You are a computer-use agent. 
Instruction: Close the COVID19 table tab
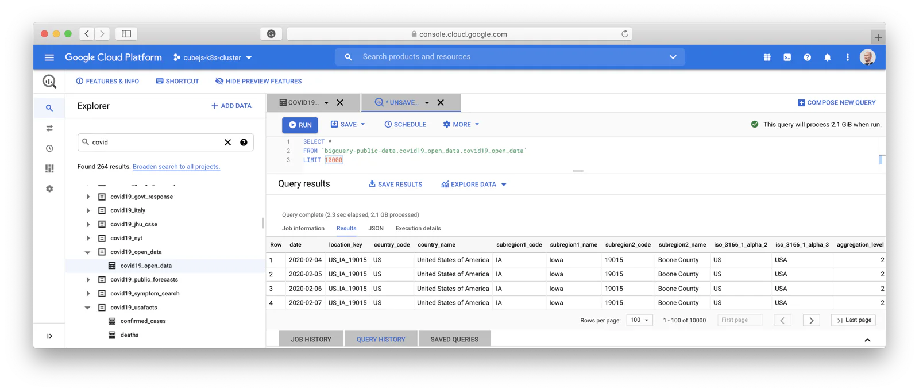coord(340,103)
